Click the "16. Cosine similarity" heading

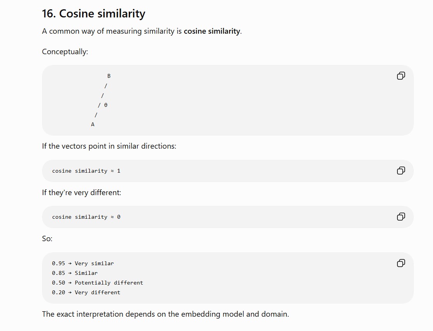(94, 14)
